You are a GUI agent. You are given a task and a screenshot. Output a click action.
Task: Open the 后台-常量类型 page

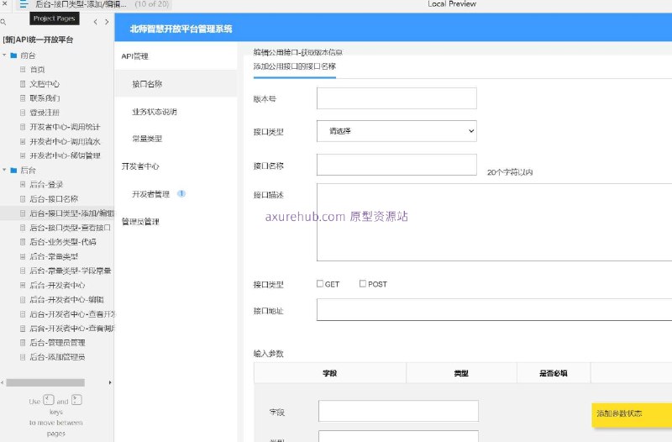(54, 256)
